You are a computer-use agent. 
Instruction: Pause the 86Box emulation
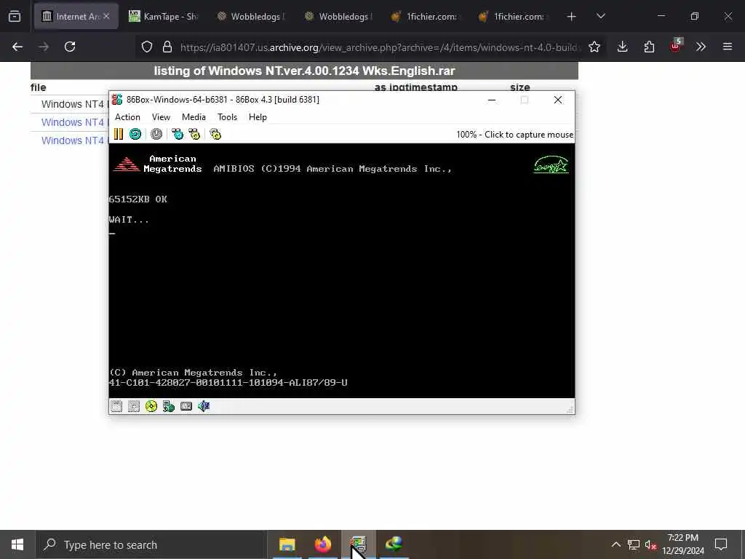pyautogui.click(x=119, y=135)
